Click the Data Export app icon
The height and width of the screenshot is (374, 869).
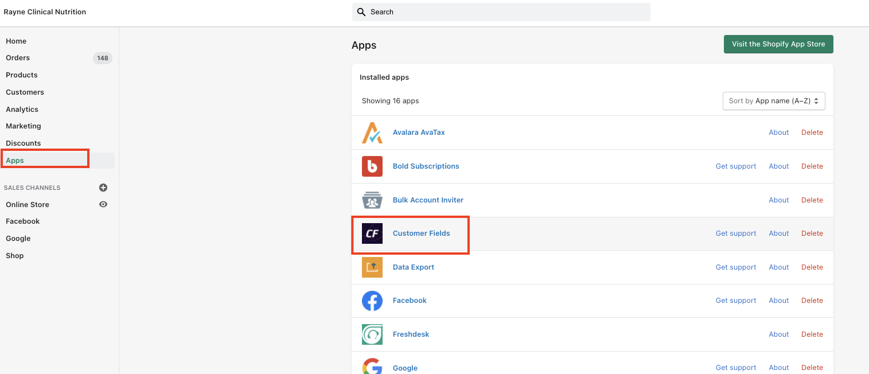coord(372,267)
